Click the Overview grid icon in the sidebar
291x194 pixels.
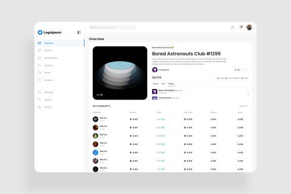[x=39, y=43]
